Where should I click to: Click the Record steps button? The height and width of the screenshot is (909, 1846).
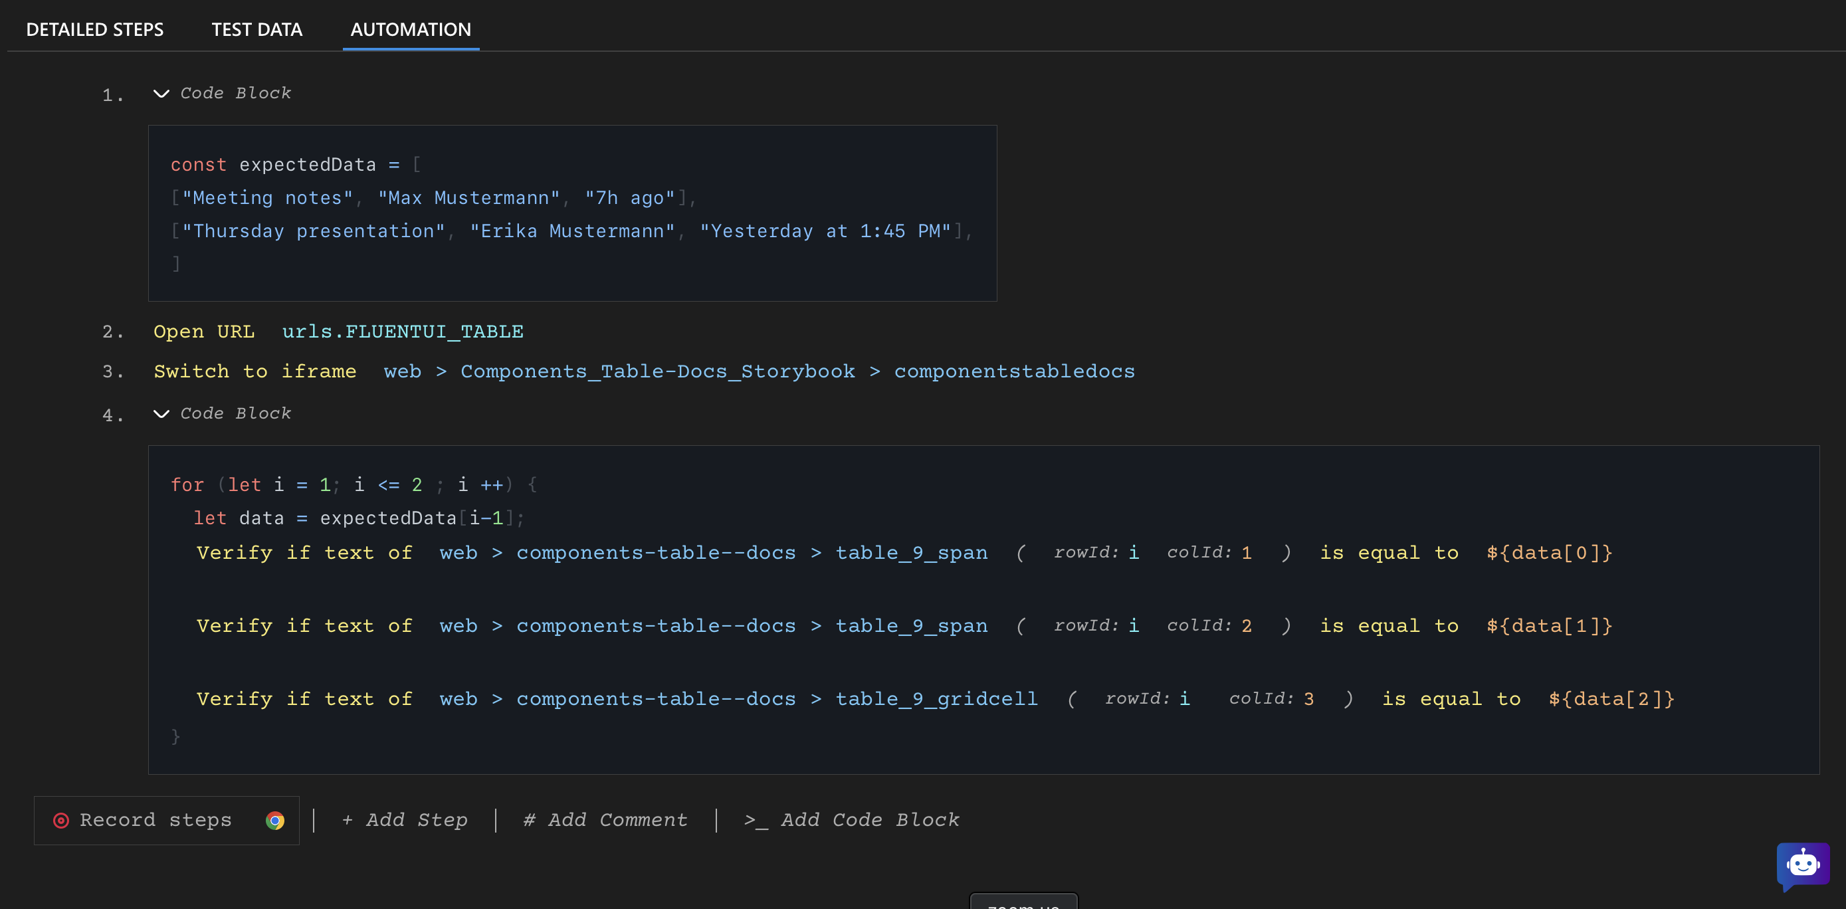click(155, 820)
